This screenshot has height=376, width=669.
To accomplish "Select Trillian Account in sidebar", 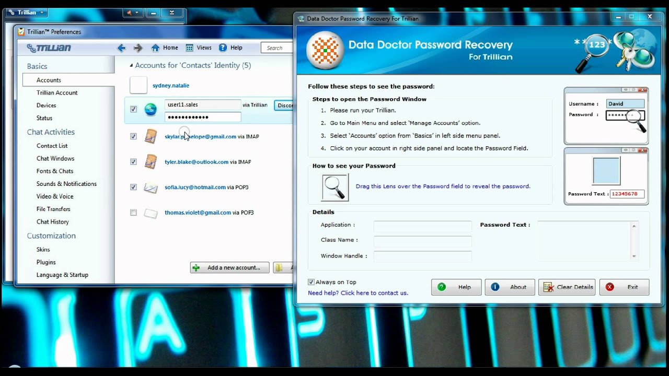I will pyautogui.click(x=57, y=92).
